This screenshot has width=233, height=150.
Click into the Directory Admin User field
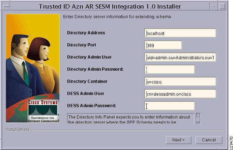click(x=180, y=57)
